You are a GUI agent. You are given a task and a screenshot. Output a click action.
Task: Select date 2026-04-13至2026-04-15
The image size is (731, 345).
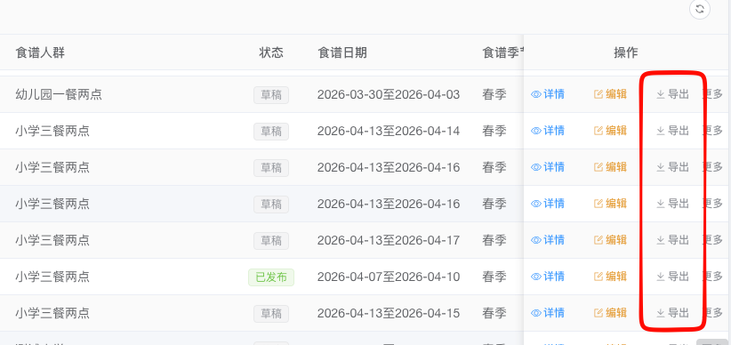(x=389, y=313)
